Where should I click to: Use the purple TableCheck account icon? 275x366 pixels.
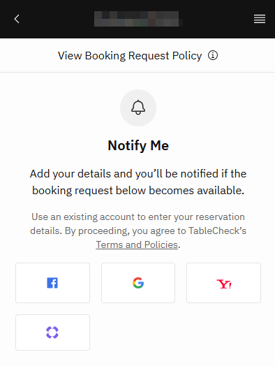52,332
